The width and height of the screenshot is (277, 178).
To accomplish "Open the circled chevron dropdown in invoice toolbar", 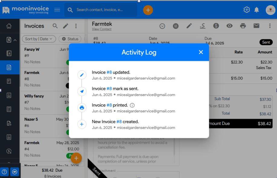I will (x=162, y=26).
